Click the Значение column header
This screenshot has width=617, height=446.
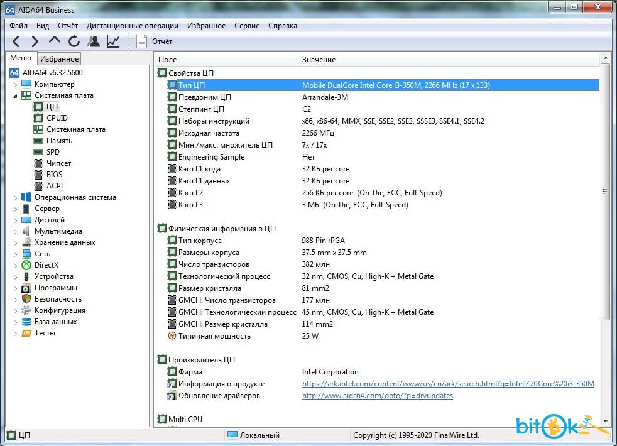pos(449,60)
